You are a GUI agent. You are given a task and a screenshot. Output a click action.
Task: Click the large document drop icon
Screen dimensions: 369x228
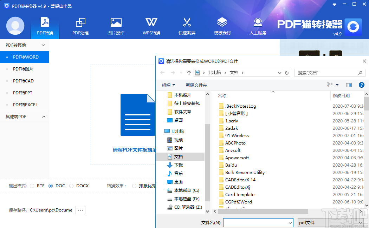click(138, 115)
